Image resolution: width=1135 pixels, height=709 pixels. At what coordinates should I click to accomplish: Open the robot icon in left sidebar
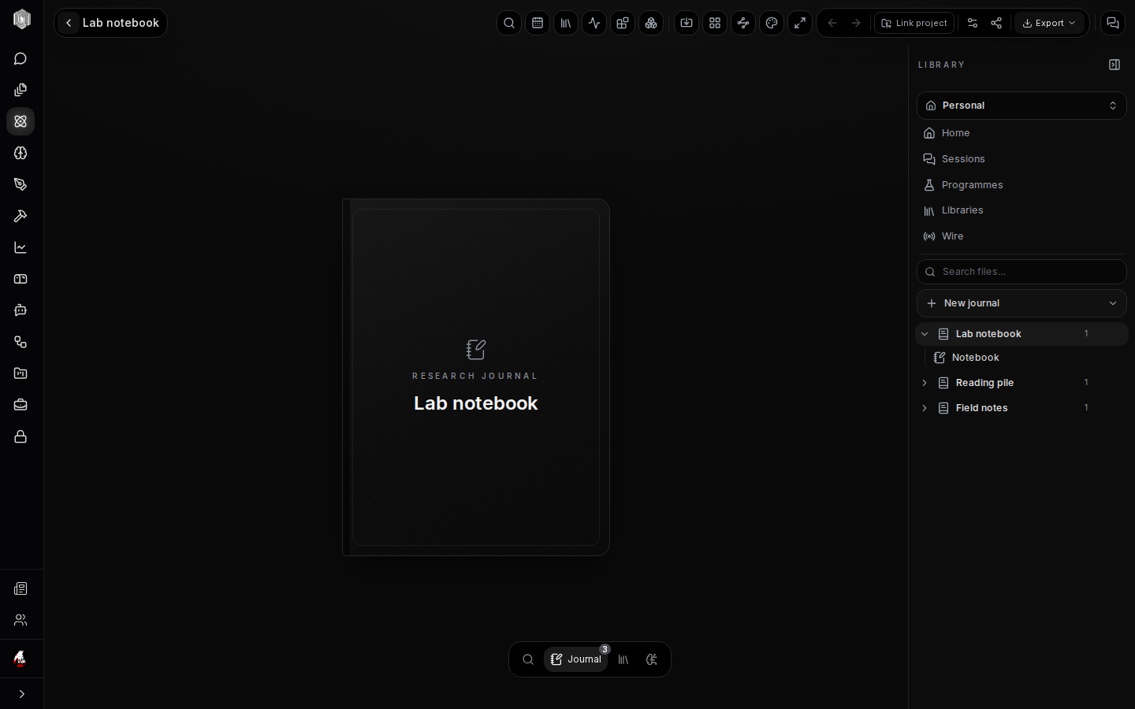click(x=20, y=310)
